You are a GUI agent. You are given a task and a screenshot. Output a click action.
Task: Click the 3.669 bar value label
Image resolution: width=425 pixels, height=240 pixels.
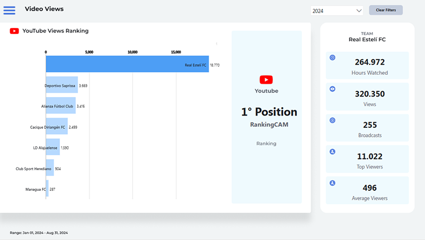click(x=83, y=86)
